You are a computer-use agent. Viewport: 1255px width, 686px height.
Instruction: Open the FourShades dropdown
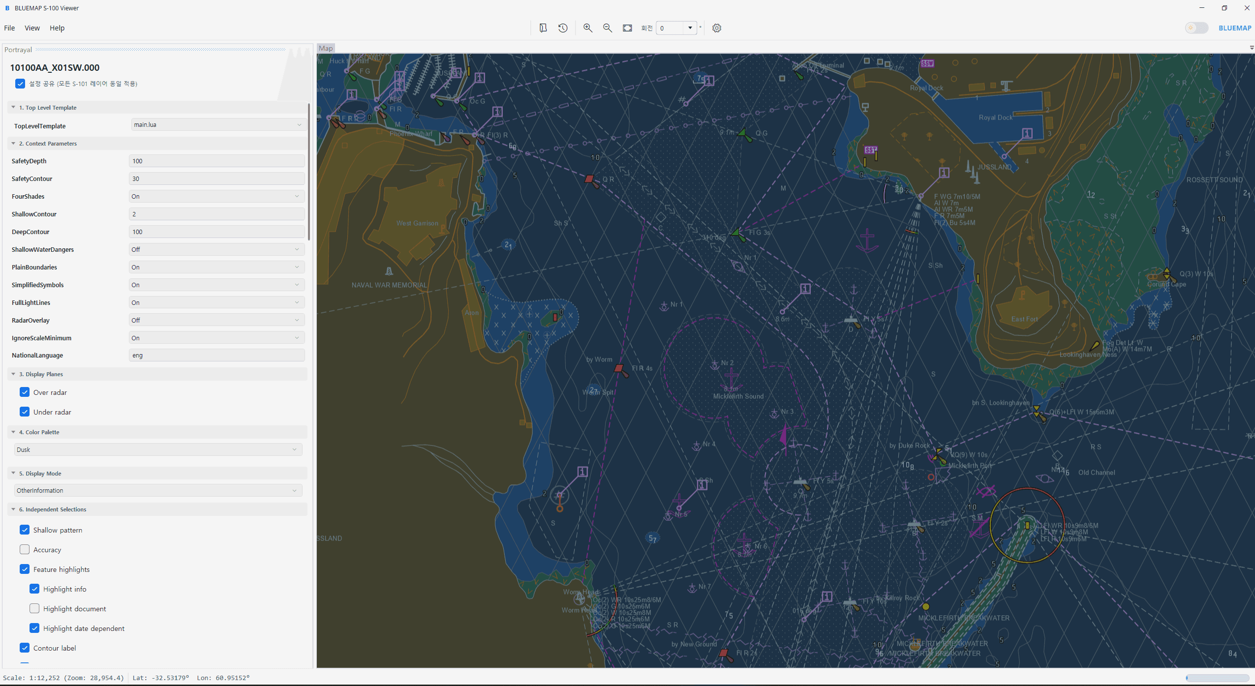(x=216, y=196)
